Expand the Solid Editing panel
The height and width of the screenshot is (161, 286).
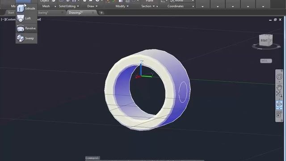(x=69, y=6)
